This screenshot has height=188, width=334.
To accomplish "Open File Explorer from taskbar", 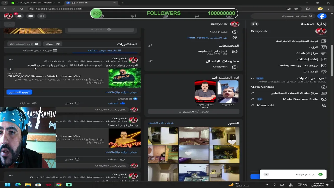I will coord(28,185).
